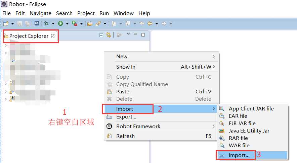Select Import in the context menu
Viewport: 297px width, 163px height.
click(x=161, y=109)
